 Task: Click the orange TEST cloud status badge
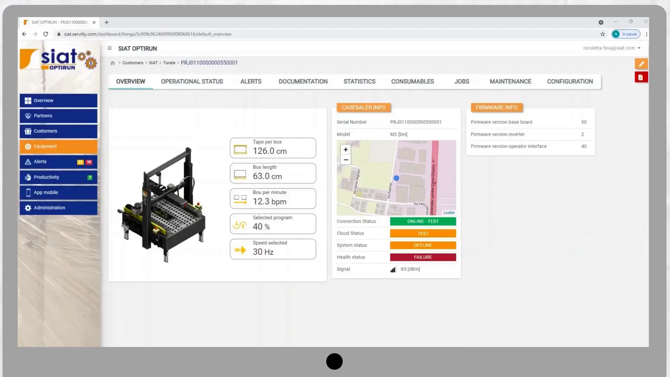pyautogui.click(x=423, y=234)
